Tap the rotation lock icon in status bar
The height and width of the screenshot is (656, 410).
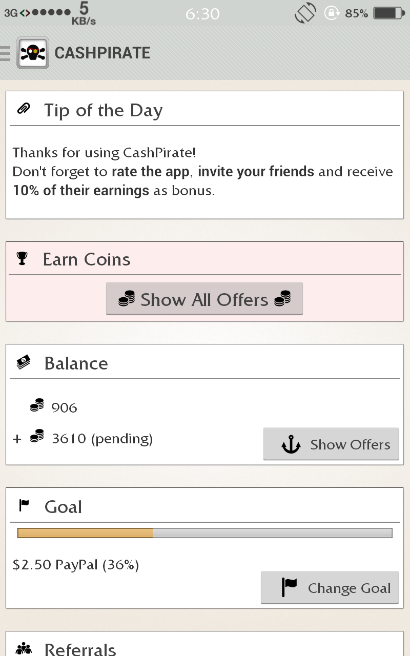point(333,13)
